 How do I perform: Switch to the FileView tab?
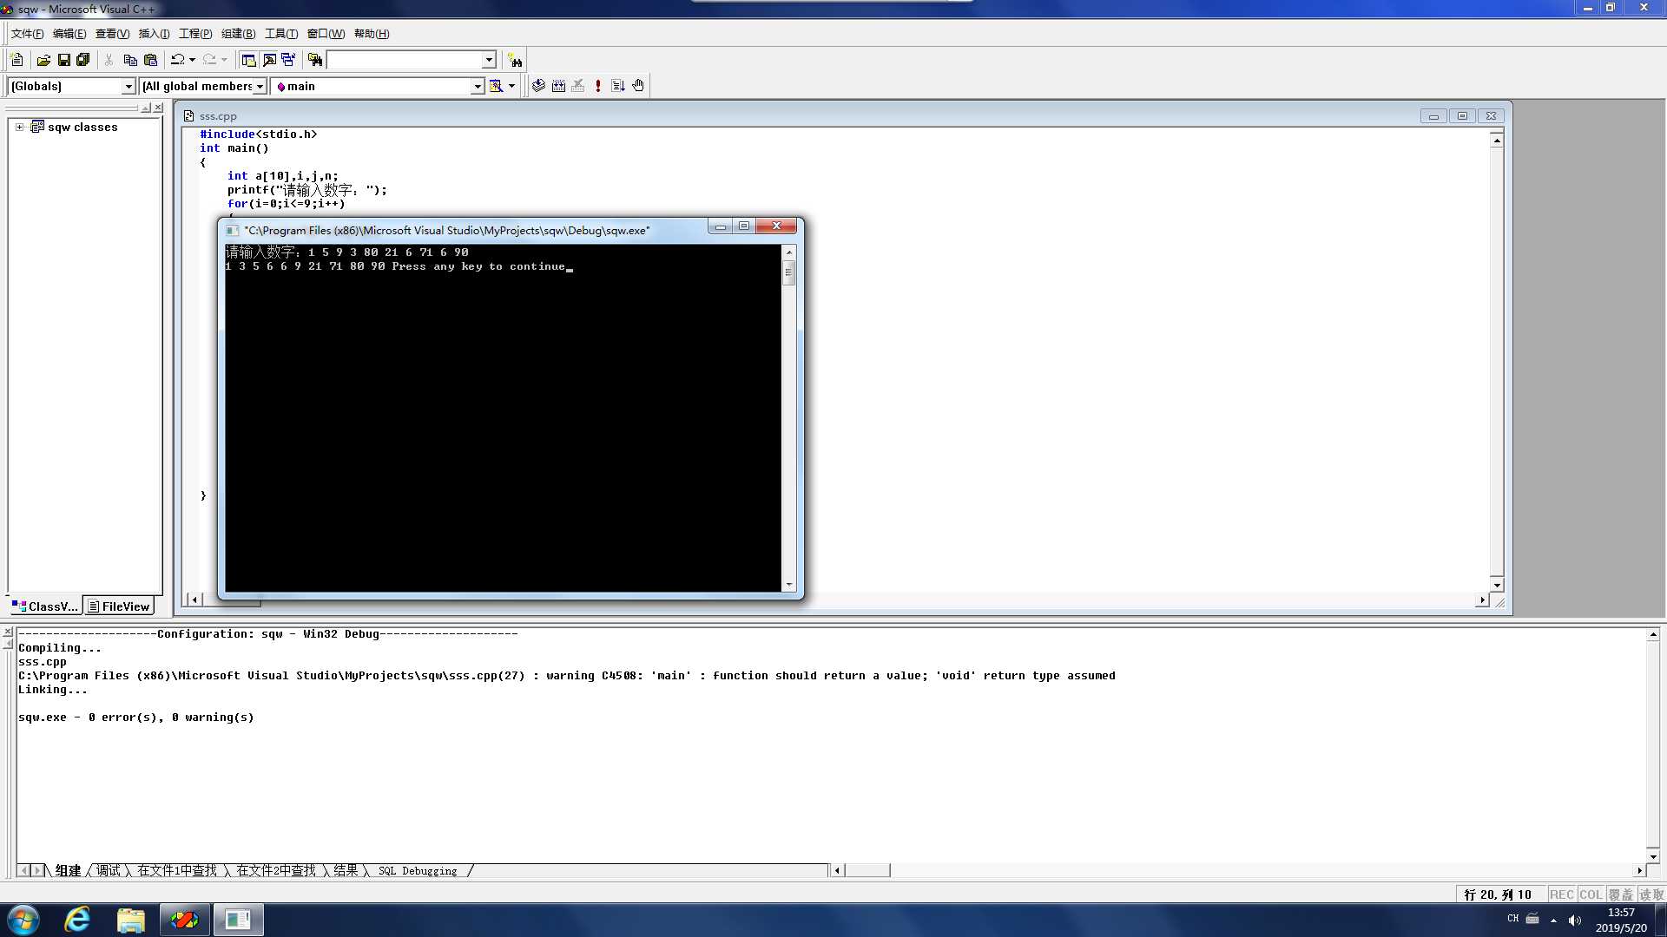click(x=119, y=606)
